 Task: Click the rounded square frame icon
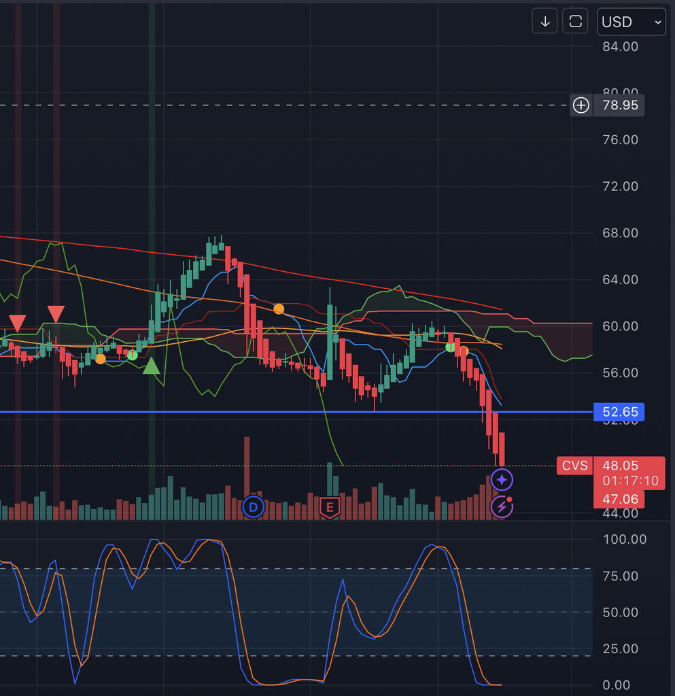coord(576,22)
